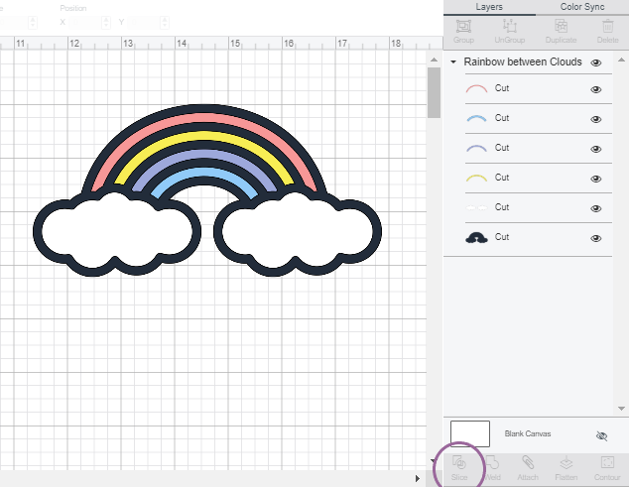Click the Attach paperclip icon
The image size is (629, 487).
528,463
